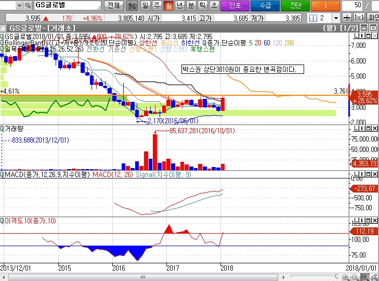Maximize the GS글로벌 chart pane
Screen dimensions: 379x281
(x=364, y=27)
